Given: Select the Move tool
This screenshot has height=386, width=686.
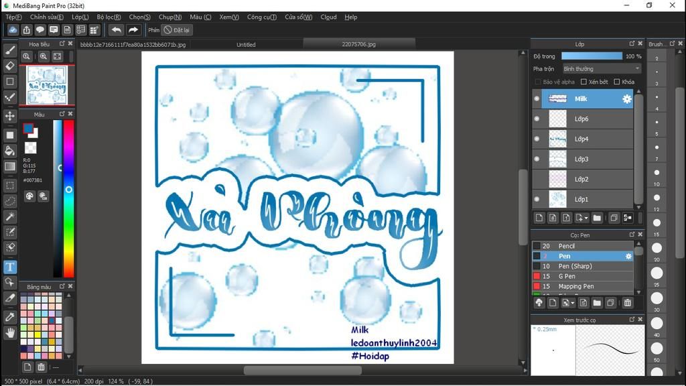Looking at the screenshot, I should pyautogui.click(x=10, y=116).
